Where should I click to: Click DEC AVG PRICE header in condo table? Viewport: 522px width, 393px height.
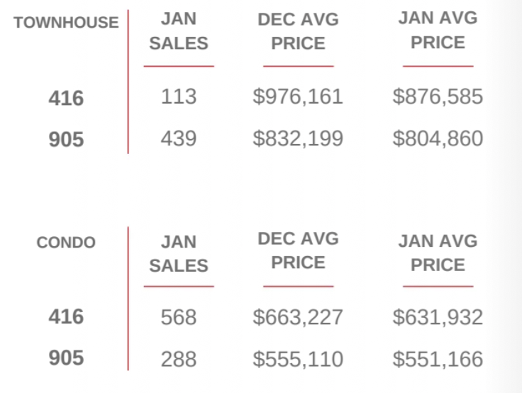(298, 250)
